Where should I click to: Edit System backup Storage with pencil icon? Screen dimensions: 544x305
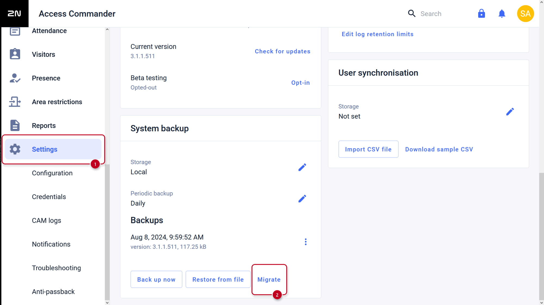tap(302, 167)
